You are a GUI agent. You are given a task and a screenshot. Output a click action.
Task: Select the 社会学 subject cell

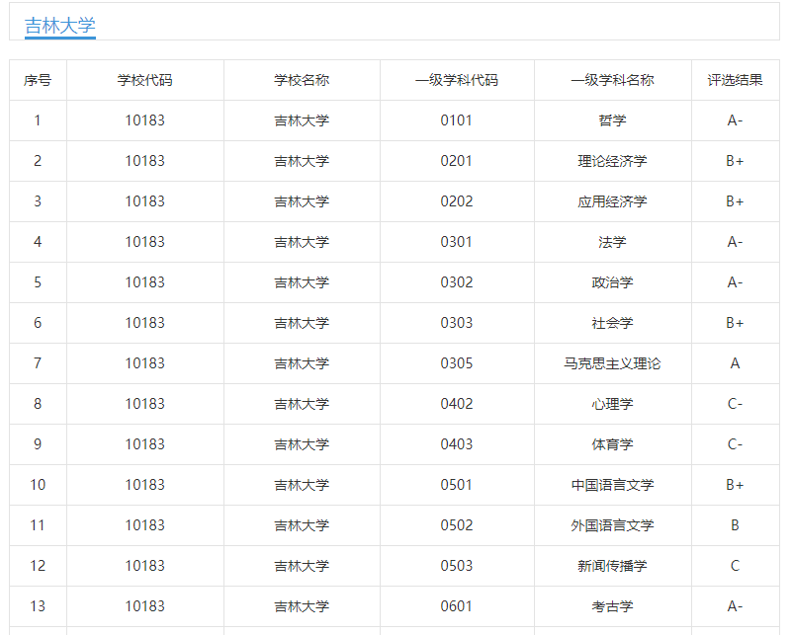[613, 323]
